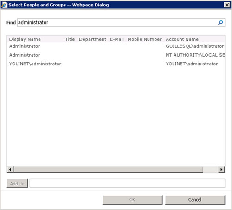The width and height of the screenshot is (232, 210).
Task: Click the Title column header
Action: click(x=70, y=39)
